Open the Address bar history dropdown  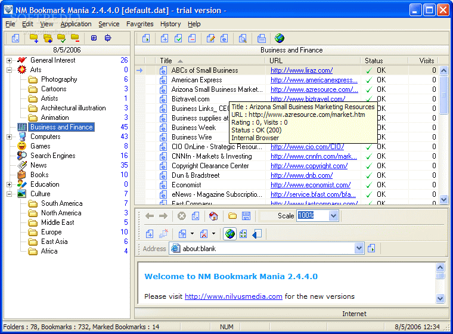point(359,248)
